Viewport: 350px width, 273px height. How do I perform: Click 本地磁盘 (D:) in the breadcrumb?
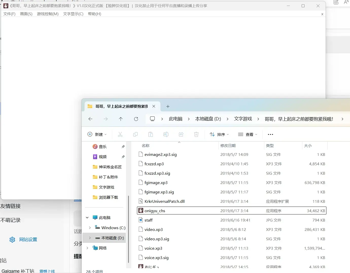click(x=208, y=119)
